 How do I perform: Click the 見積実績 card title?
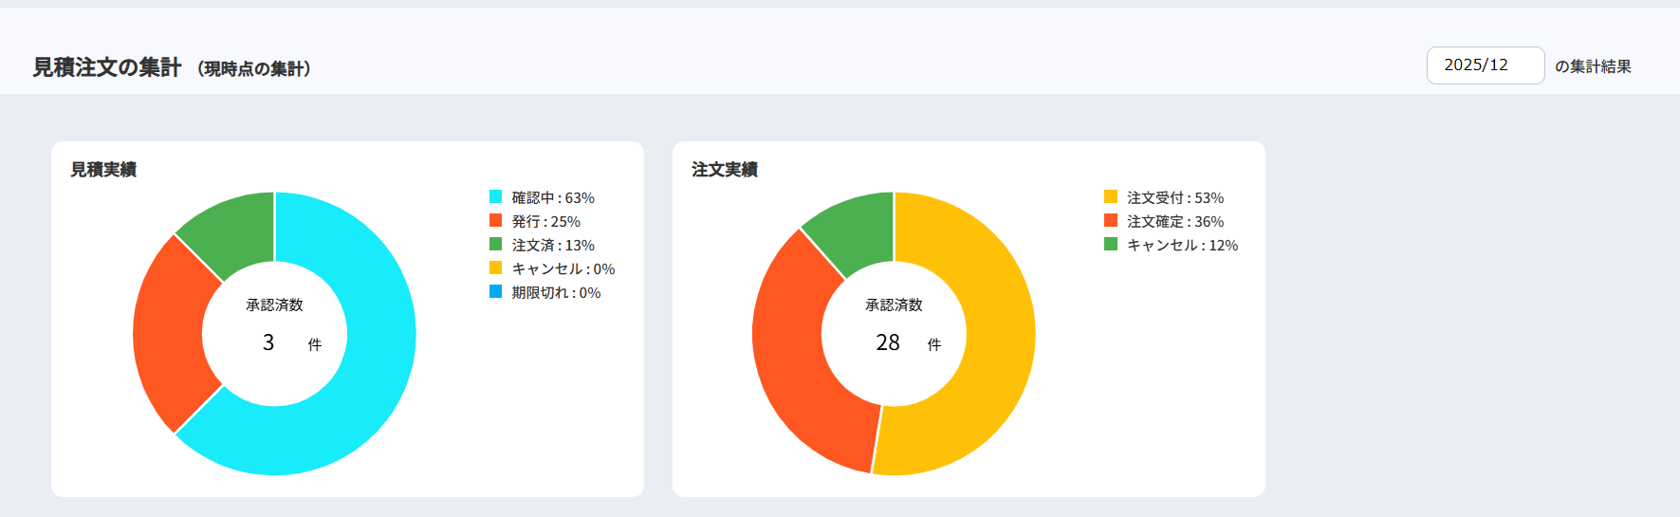click(x=103, y=170)
